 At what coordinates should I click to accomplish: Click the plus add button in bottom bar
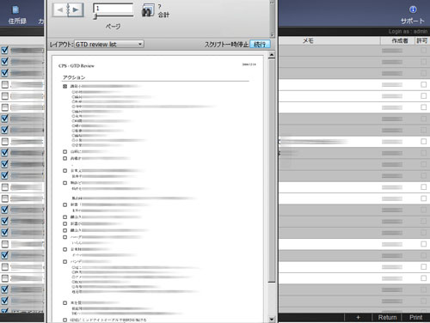pyautogui.click(x=358, y=317)
